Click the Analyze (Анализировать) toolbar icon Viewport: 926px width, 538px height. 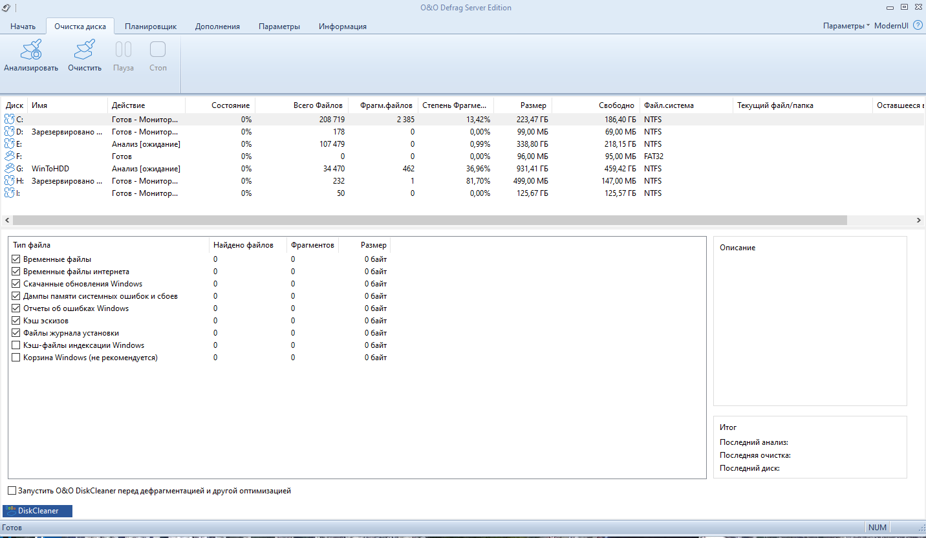[x=31, y=50]
